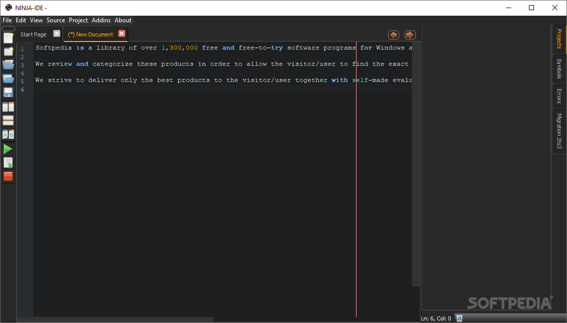
Task: Click line number 5 in the gutter
Action: pos(22,82)
